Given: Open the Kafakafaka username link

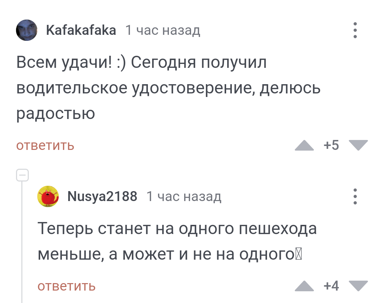Looking at the screenshot, I should [81, 31].
